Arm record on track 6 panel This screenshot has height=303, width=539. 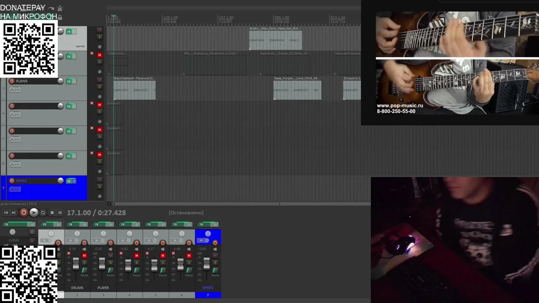point(12,156)
